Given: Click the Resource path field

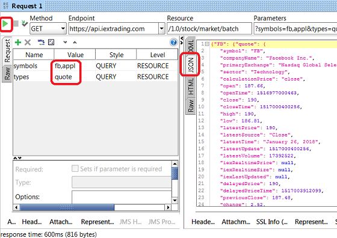Looking at the screenshot, I should pyautogui.click(x=209, y=29).
